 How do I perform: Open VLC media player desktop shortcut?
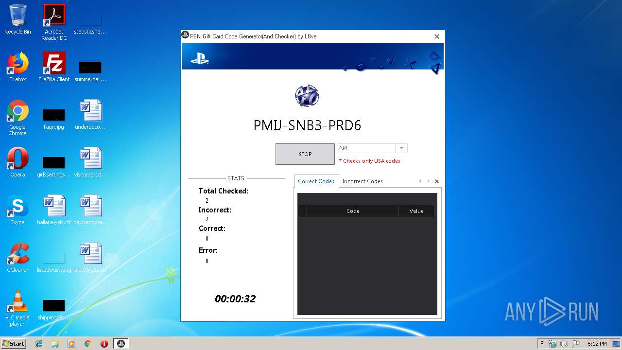pyautogui.click(x=17, y=308)
